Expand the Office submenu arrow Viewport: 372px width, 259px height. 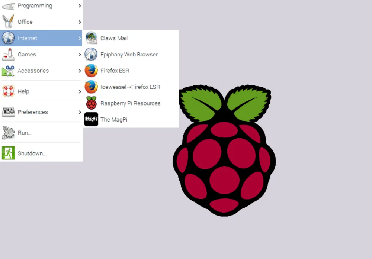click(x=80, y=22)
